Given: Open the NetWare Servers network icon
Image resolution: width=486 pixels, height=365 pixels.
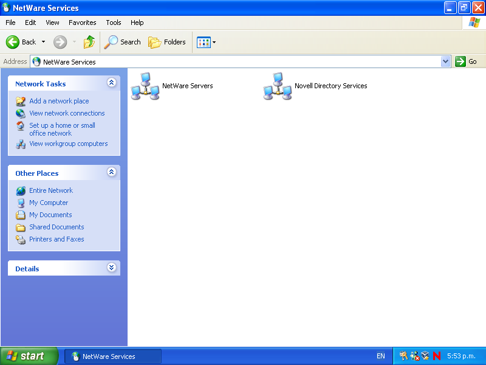Looking at the screenshot, I should tap(145, 86).
